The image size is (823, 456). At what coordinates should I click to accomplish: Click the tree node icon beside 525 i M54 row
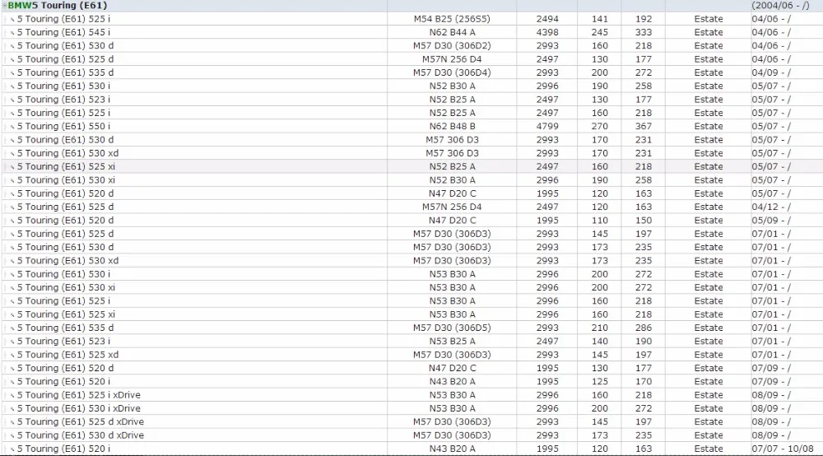click(12, 20)
